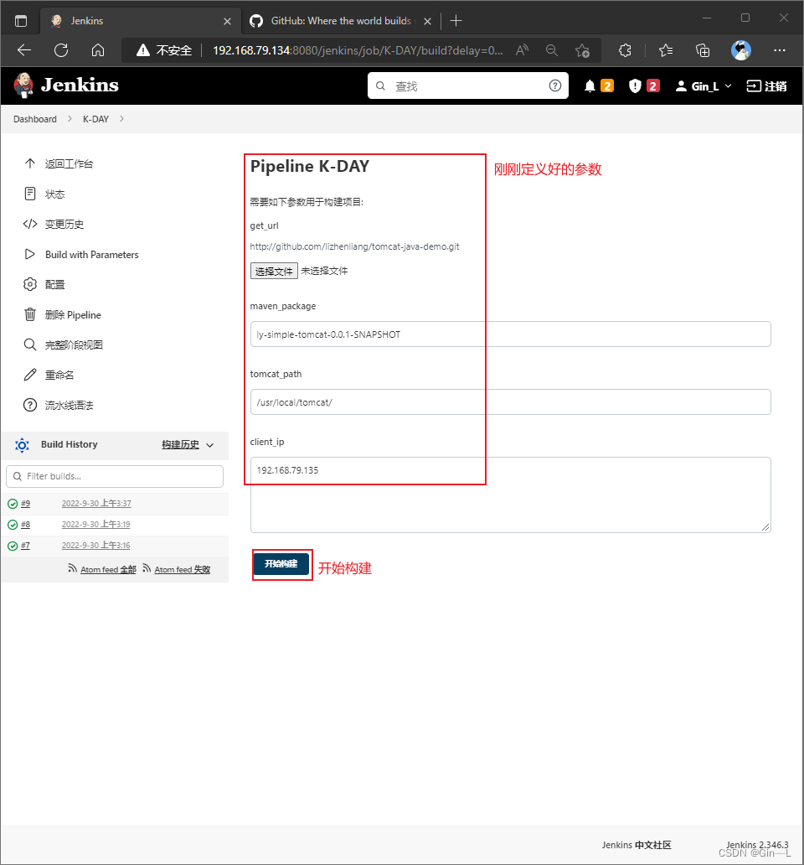Image resolution: width=804 pixels, height=865 pixels.
Task: Open browser settings and more menu
Action: [779, 50]
